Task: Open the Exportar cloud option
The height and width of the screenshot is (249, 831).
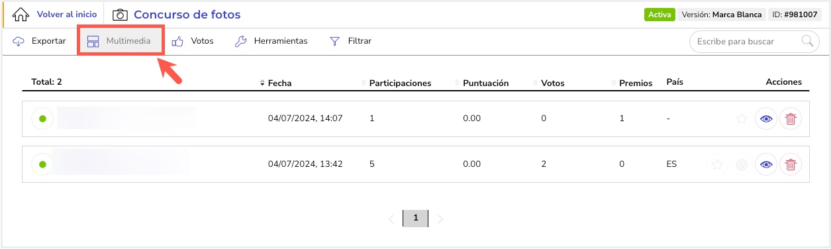Action: pyautogui.click(x=40, y=41)
